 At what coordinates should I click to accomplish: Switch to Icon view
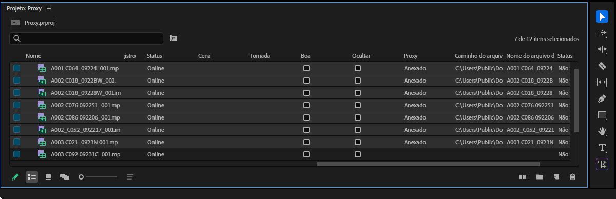48,177
